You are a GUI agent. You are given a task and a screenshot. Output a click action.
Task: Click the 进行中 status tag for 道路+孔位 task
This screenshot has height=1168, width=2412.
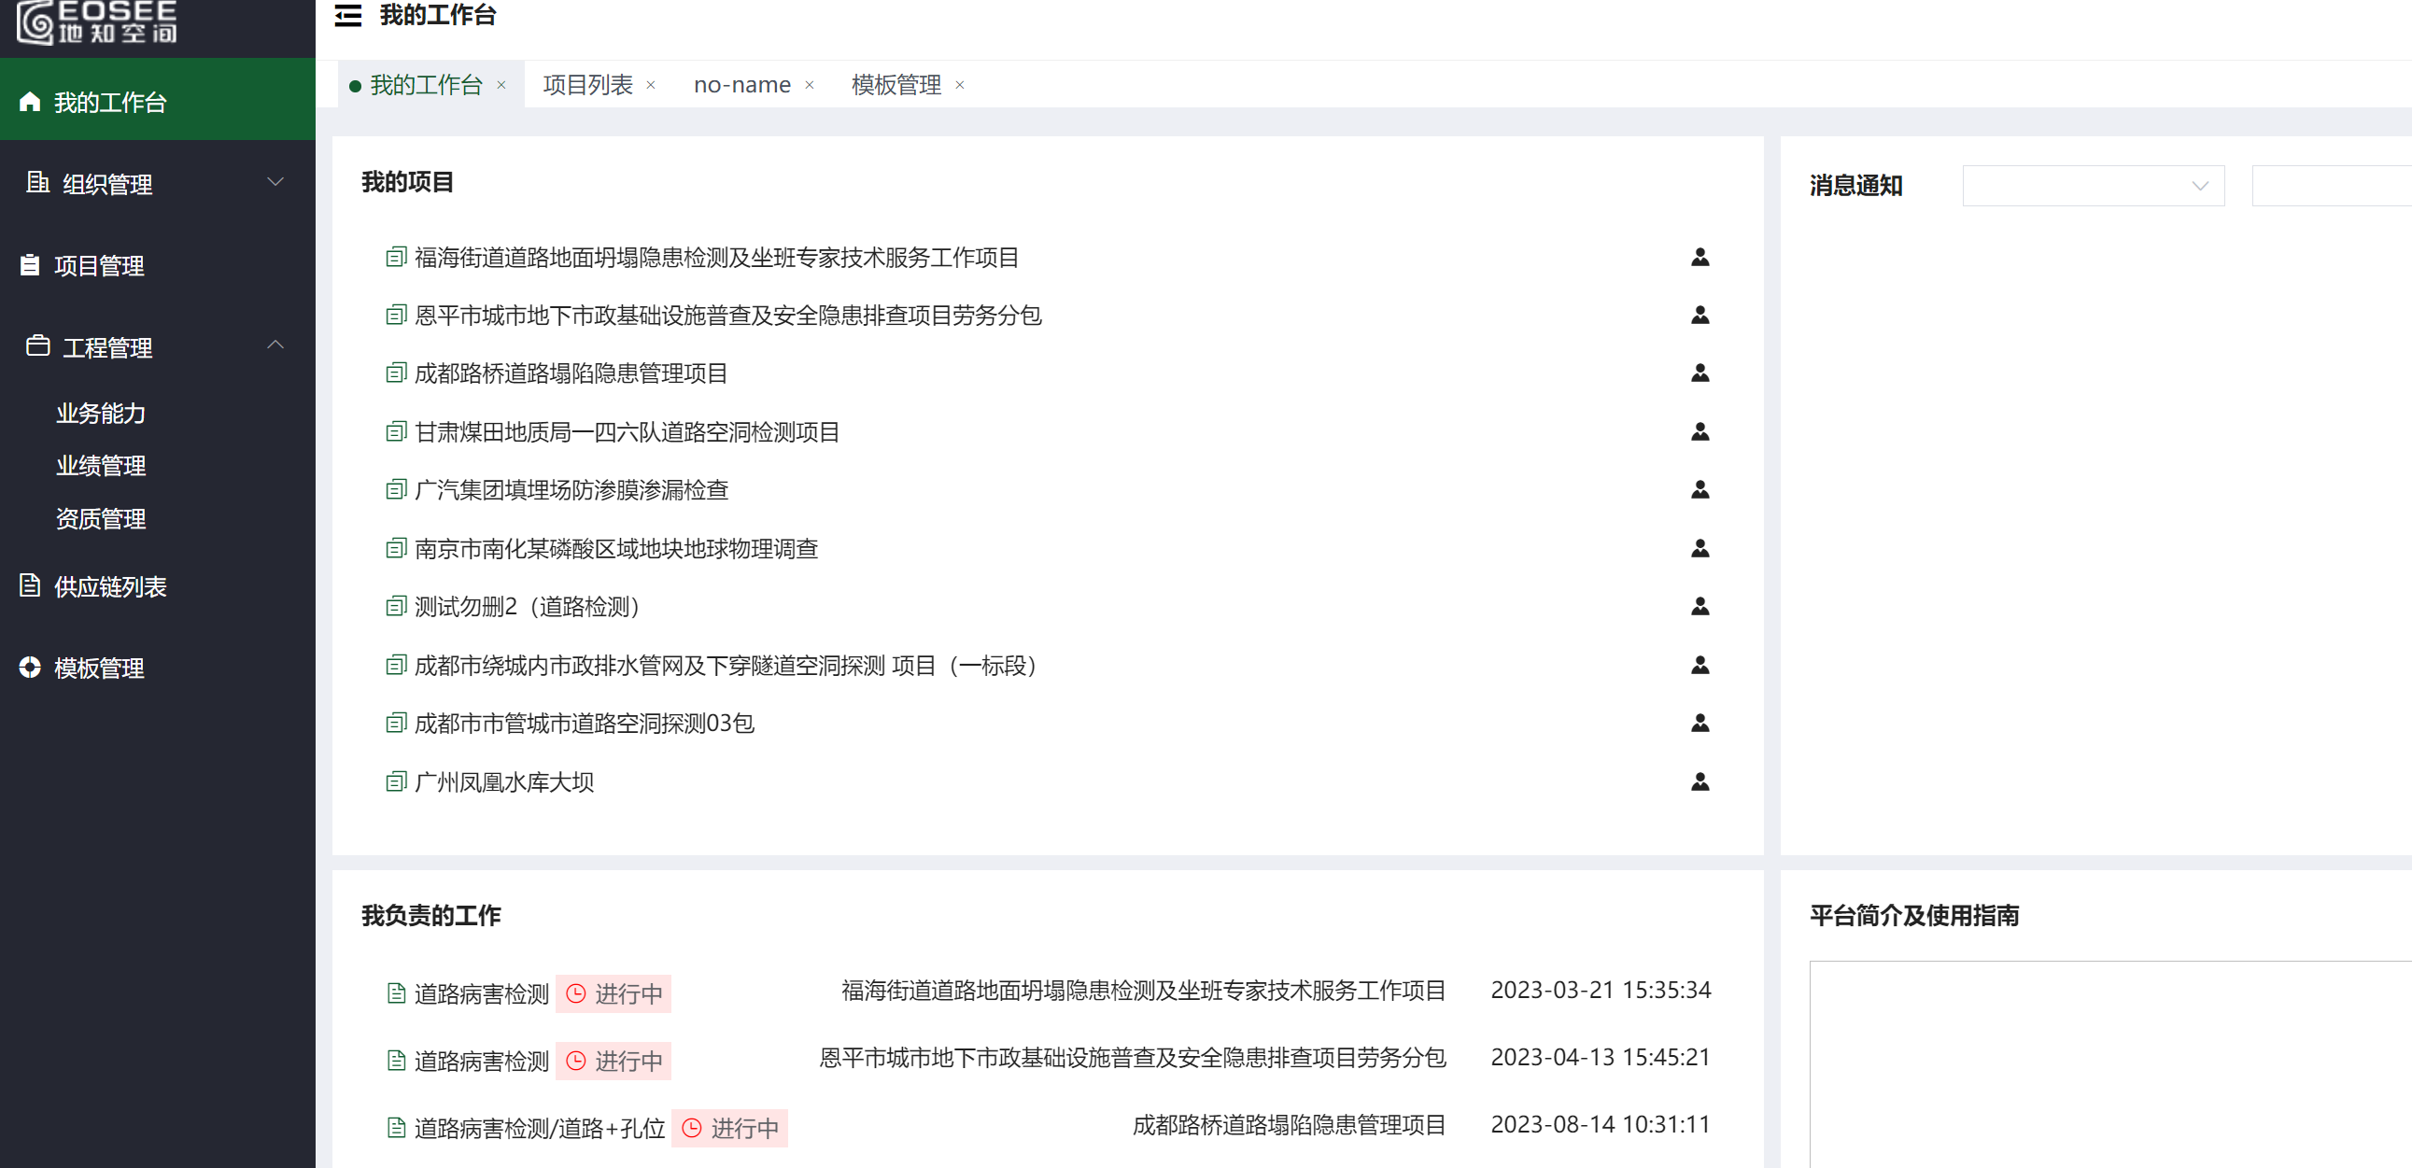[x=729, y=1129]
